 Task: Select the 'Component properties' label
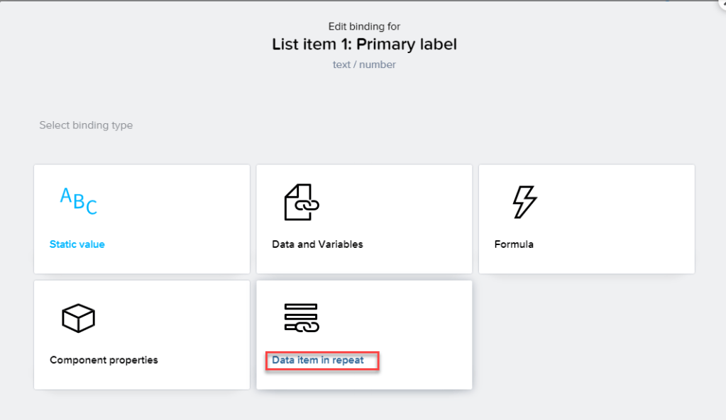[x=104, y=360]
